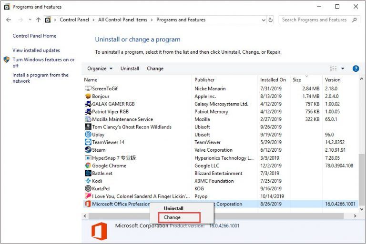Sort by the Installed On column header

[274, 80]
